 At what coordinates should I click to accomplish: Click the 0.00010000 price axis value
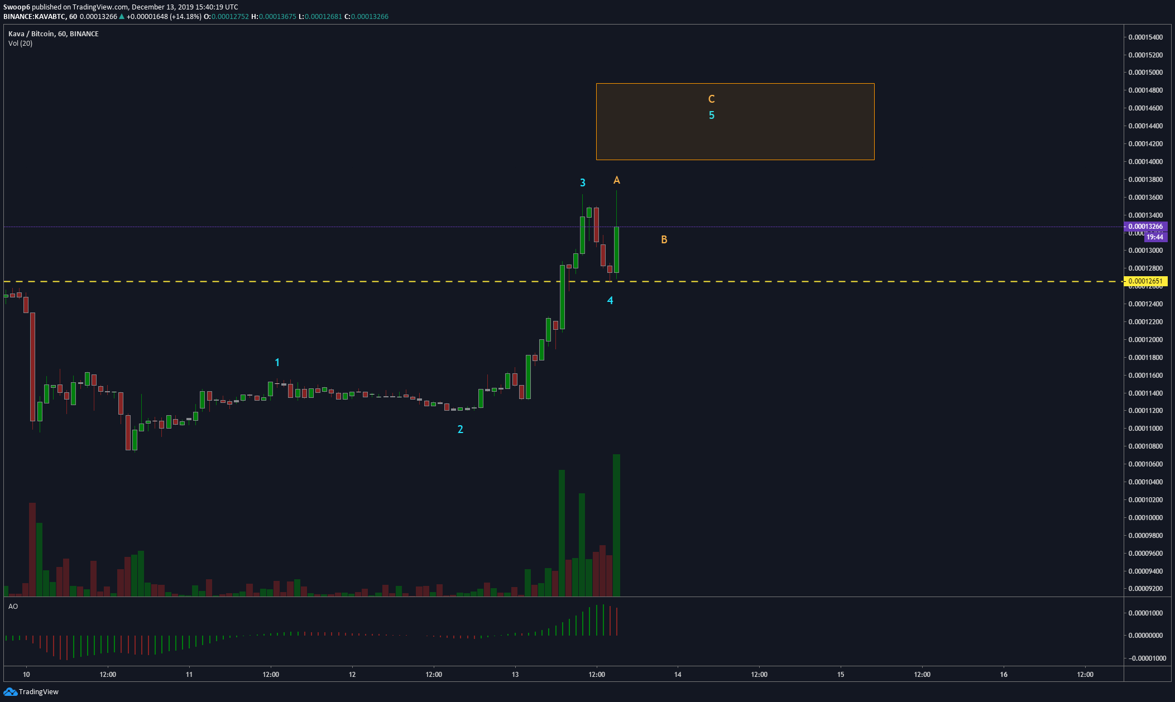click(1145, 518)
